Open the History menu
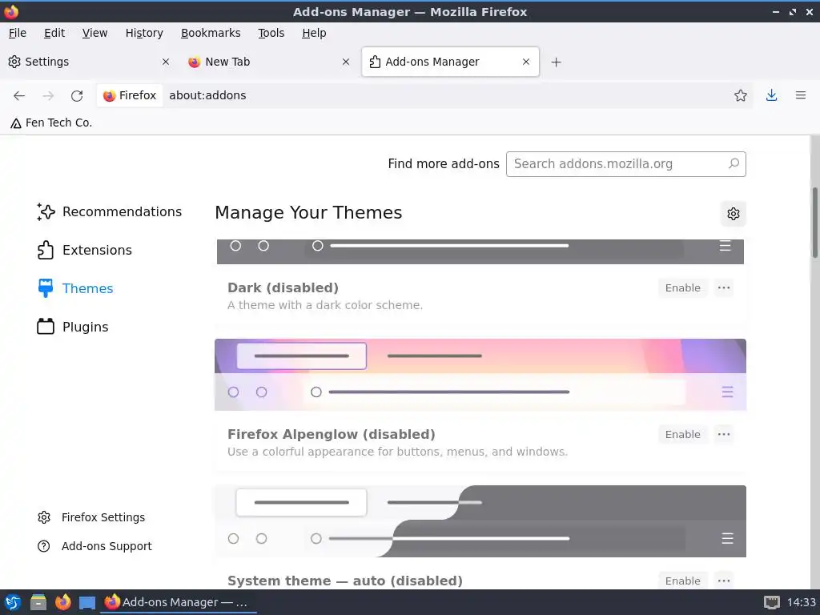 [x=144, y=33]
